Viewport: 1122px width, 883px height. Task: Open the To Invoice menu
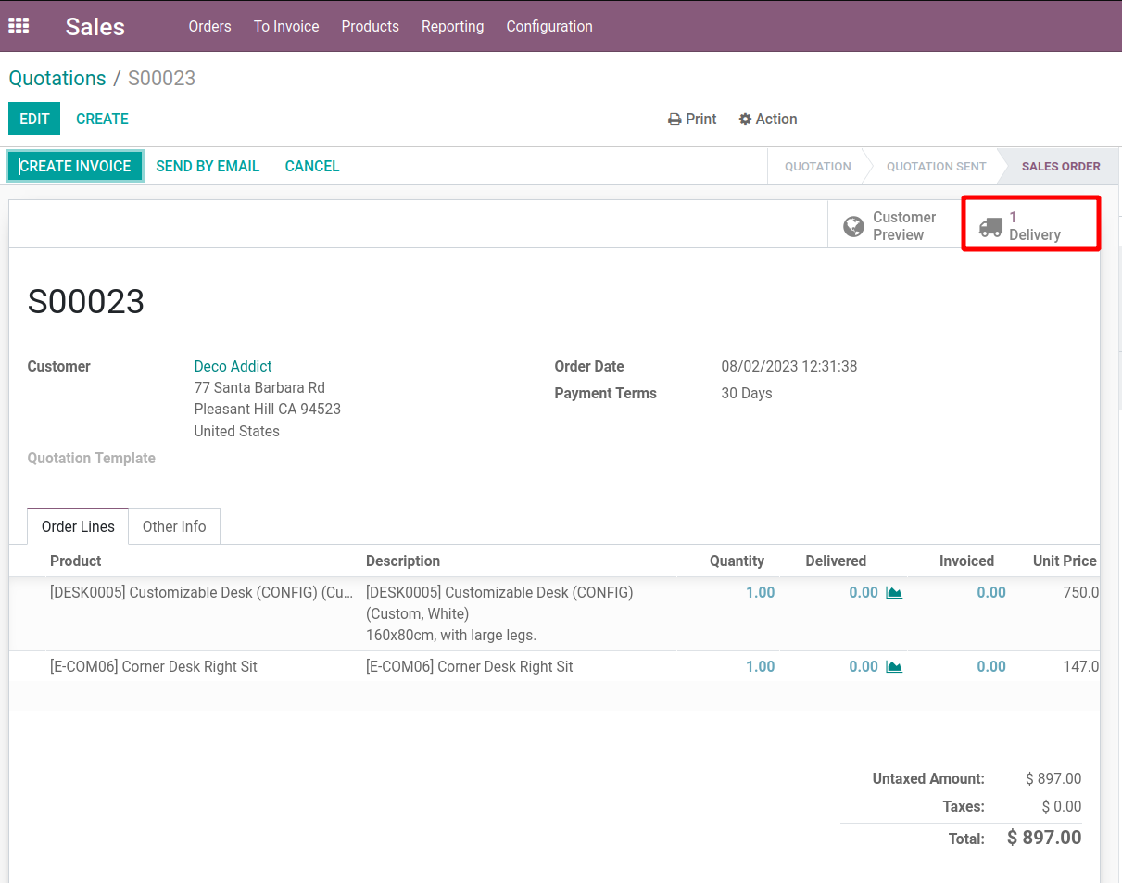coord(286,26)
